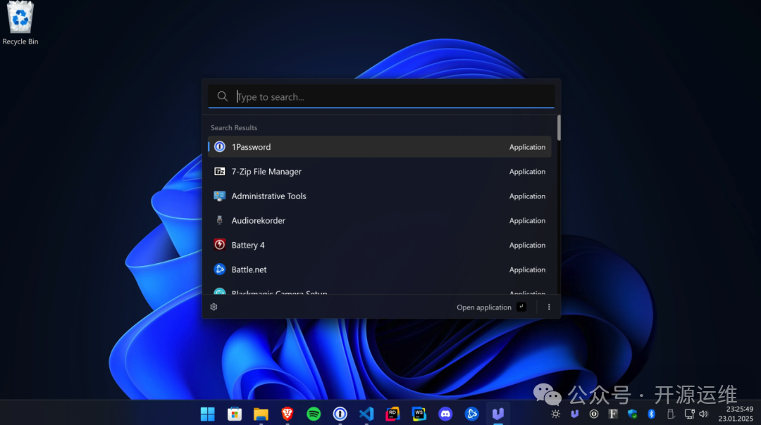This screenshot has height=425, width=761.
Task: Click the Audiorekorder microphone icon
Action: tap(219, 220)
